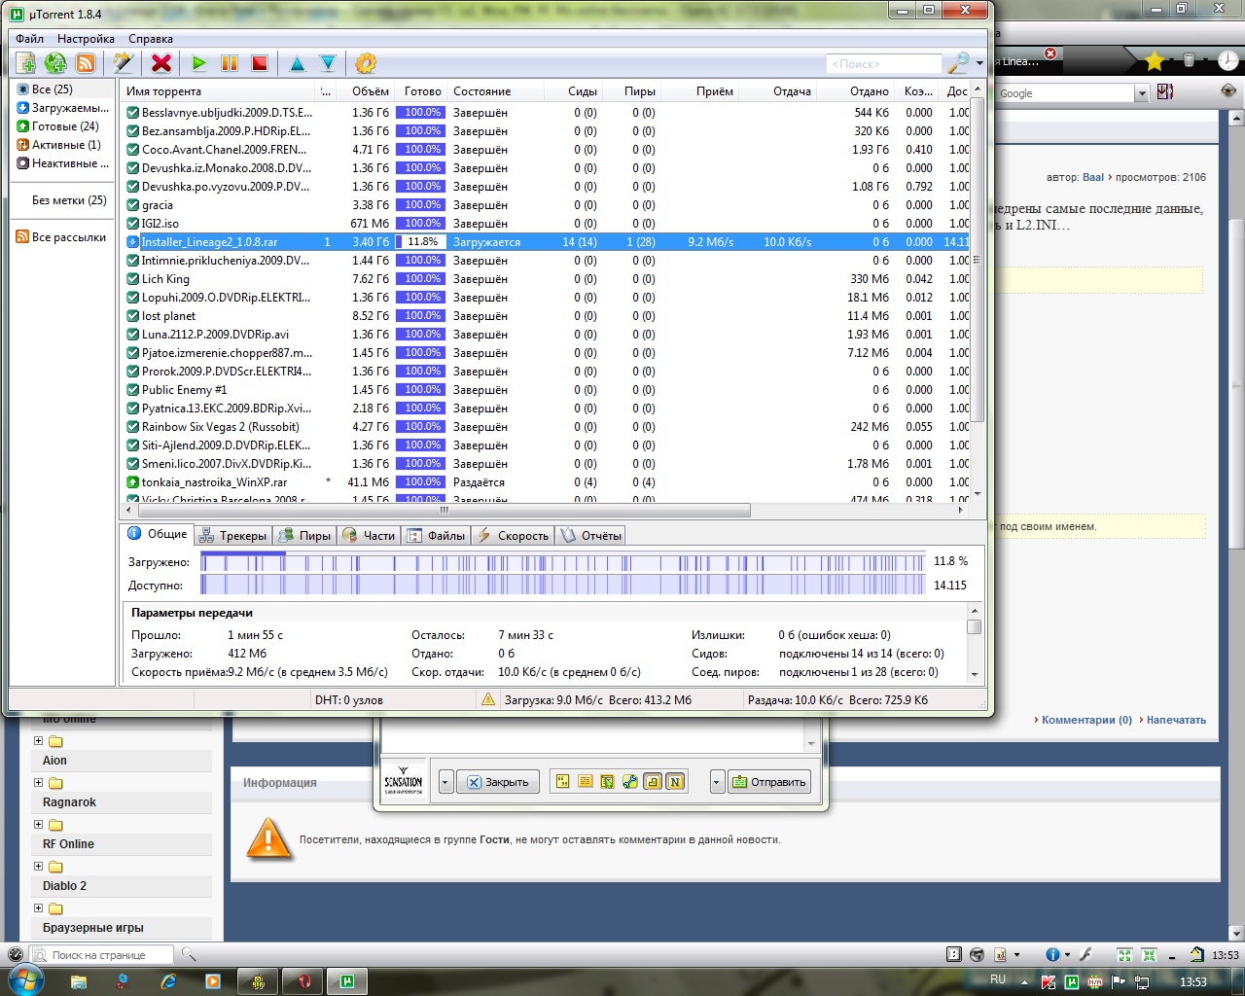Expand the folder tree above Diablo 2
1245x996 pixels.
(x=39, y=867)
